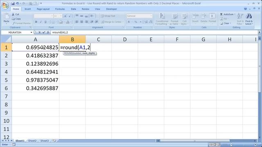Open the Number group dialog launcher

tap(152, 27)
